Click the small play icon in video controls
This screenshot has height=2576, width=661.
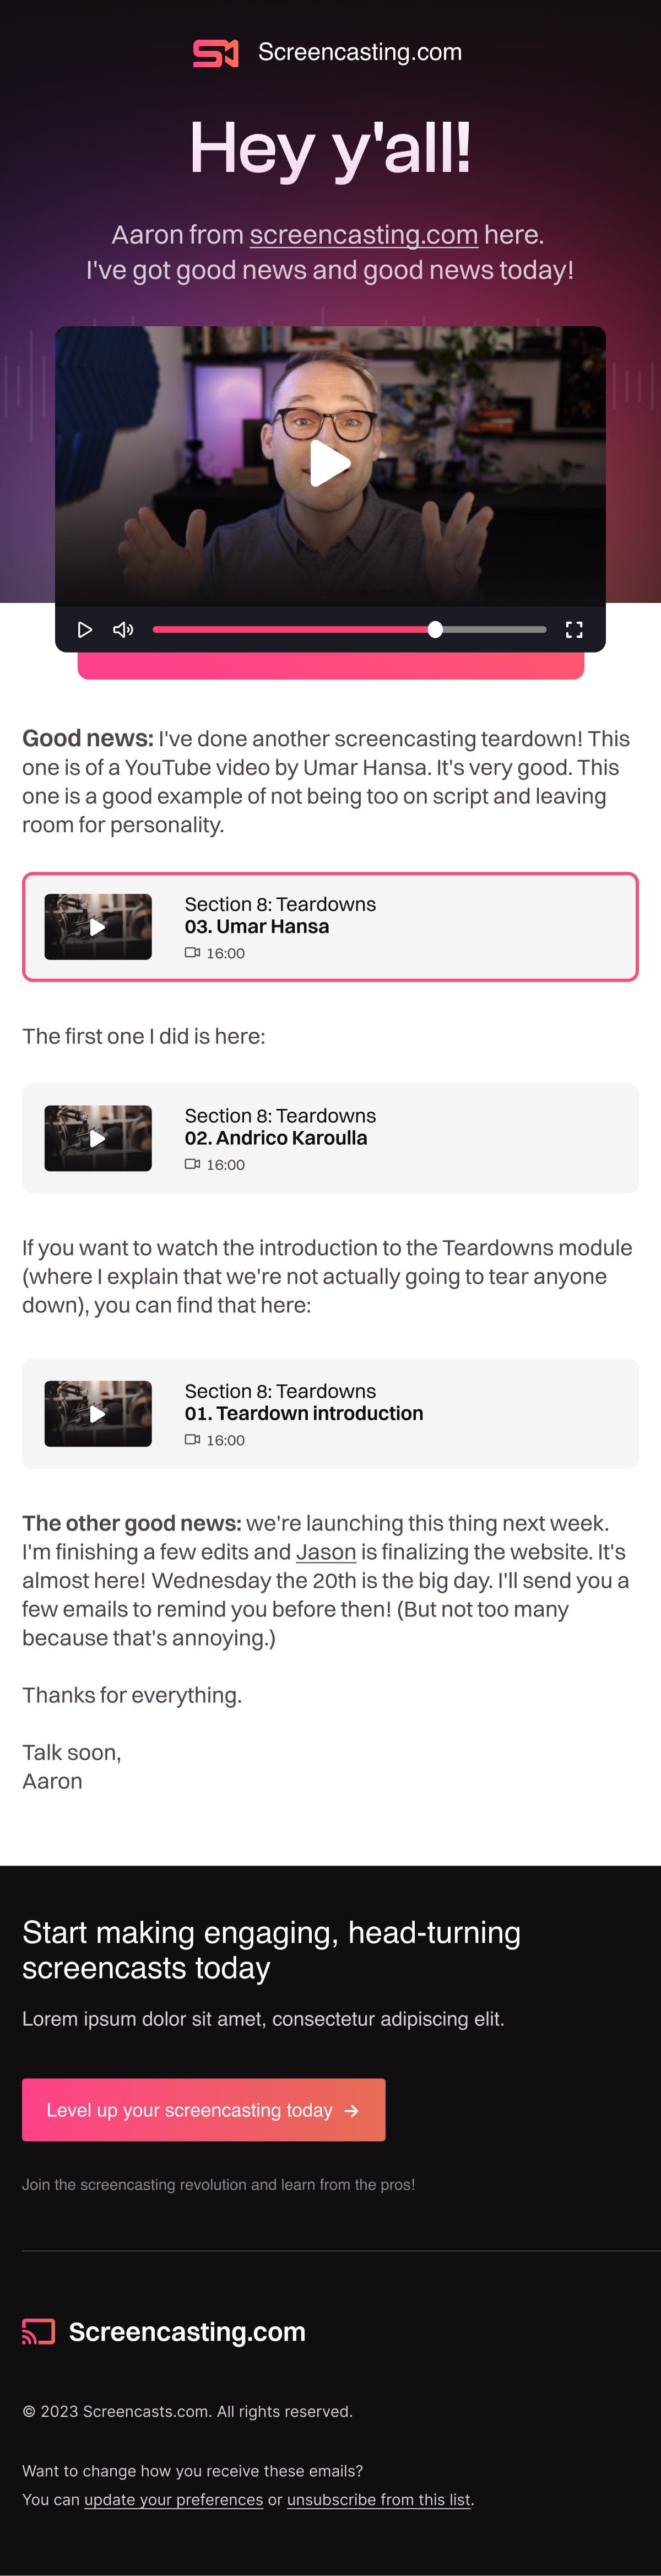[x=85, y=629]
